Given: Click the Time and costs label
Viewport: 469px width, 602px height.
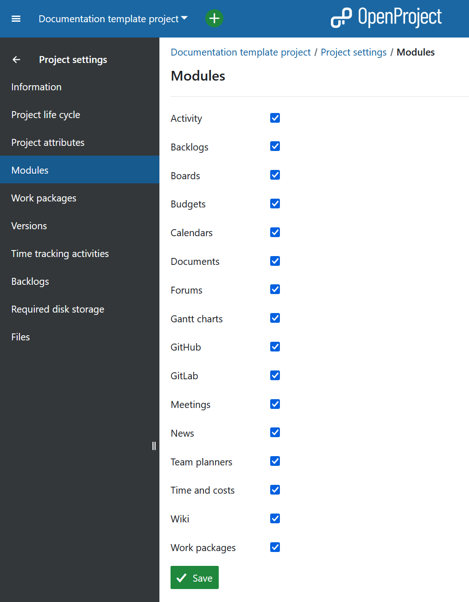Looking at the screenshot, I should (203, 490).
